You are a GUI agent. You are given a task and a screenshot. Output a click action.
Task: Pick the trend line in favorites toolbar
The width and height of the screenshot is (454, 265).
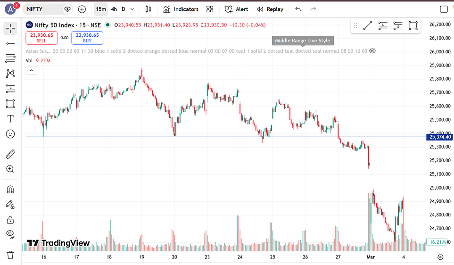368,26
